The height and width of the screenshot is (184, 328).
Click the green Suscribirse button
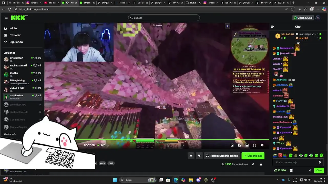click(x=253, y=156)
